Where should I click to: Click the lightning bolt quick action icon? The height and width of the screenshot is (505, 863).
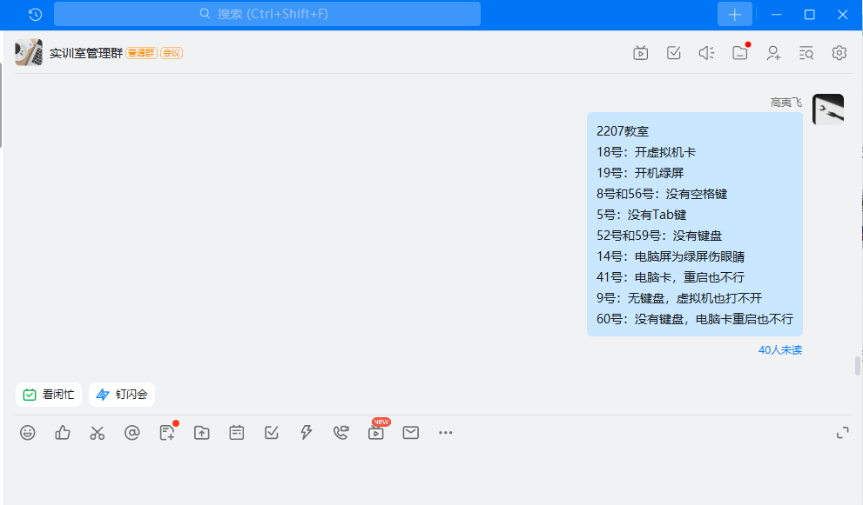coord(306,432)
